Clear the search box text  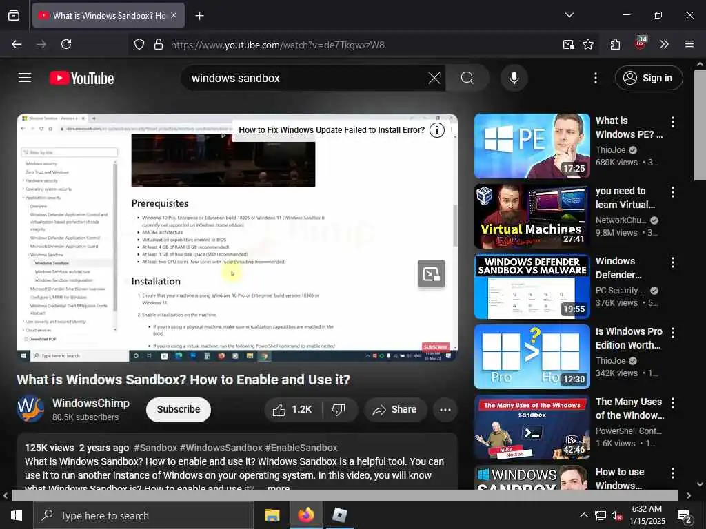point(434,78)
